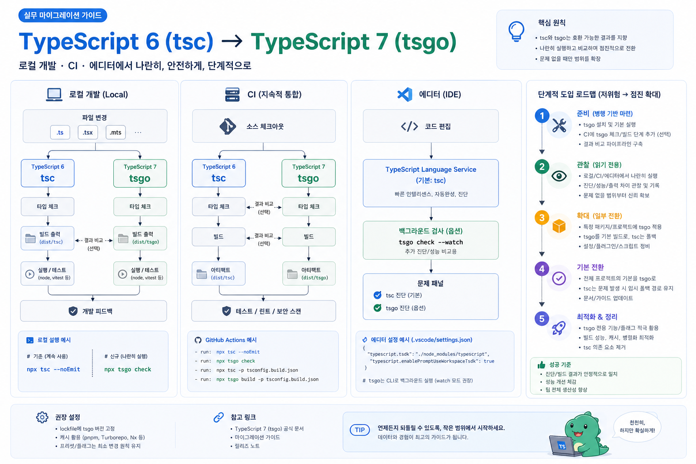Toggle the tsc 진단 (기본) check mark

click(x=377, y=295)
